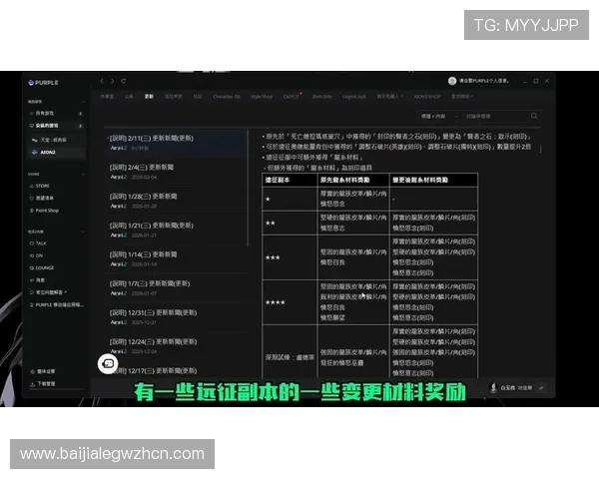The width and height of the screenshot is (599, 479).
Task: Click the expand icon at bottom bar right
Action: click(541, 388)
